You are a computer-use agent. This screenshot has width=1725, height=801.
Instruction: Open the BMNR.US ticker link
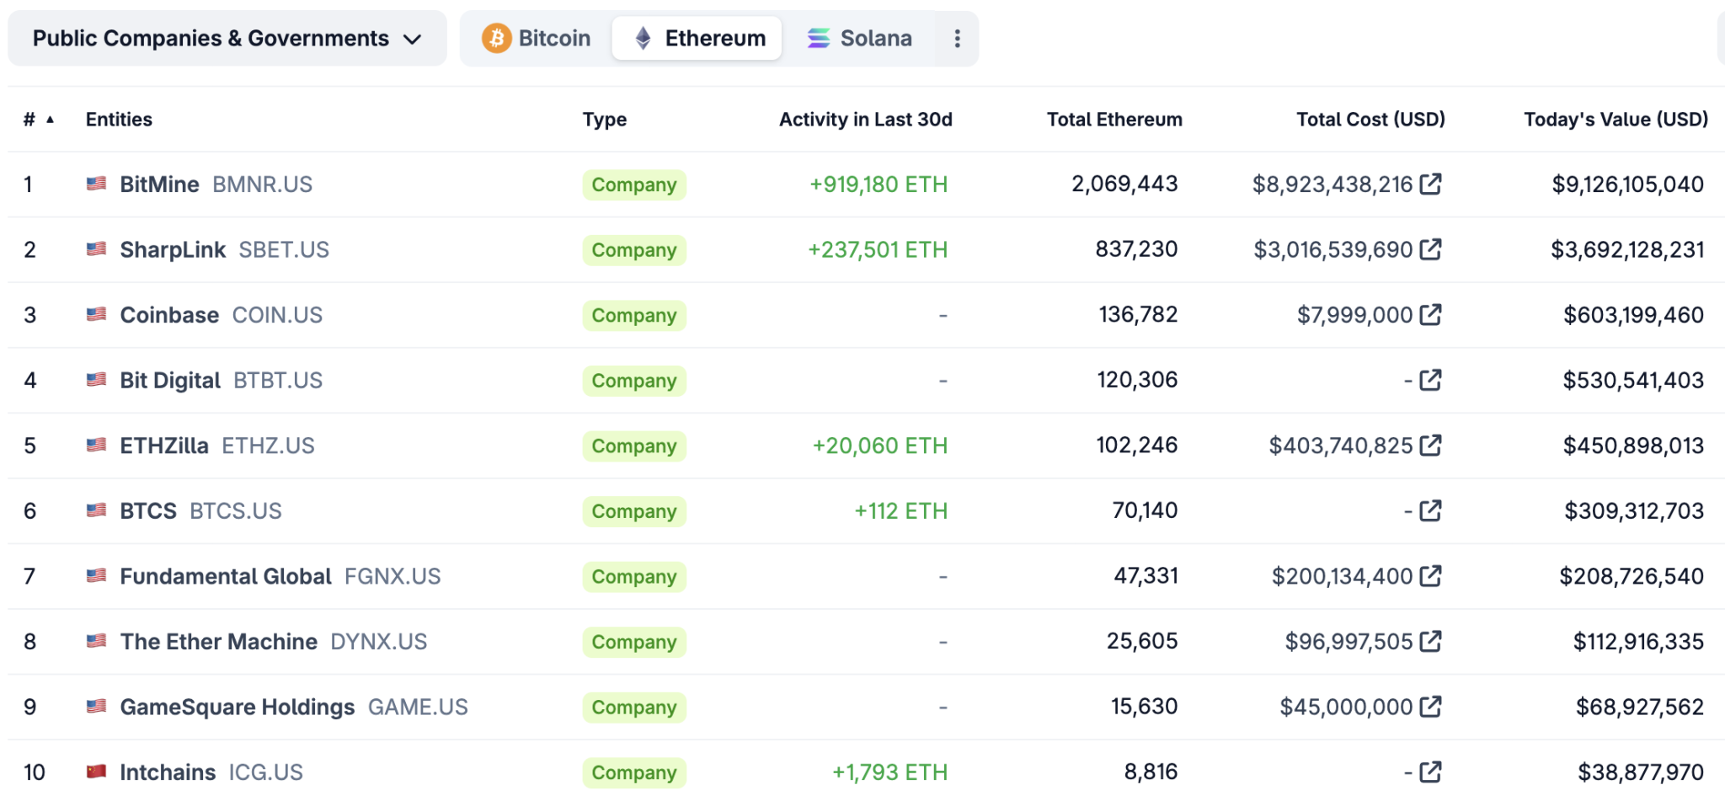[x=262, y=184]
